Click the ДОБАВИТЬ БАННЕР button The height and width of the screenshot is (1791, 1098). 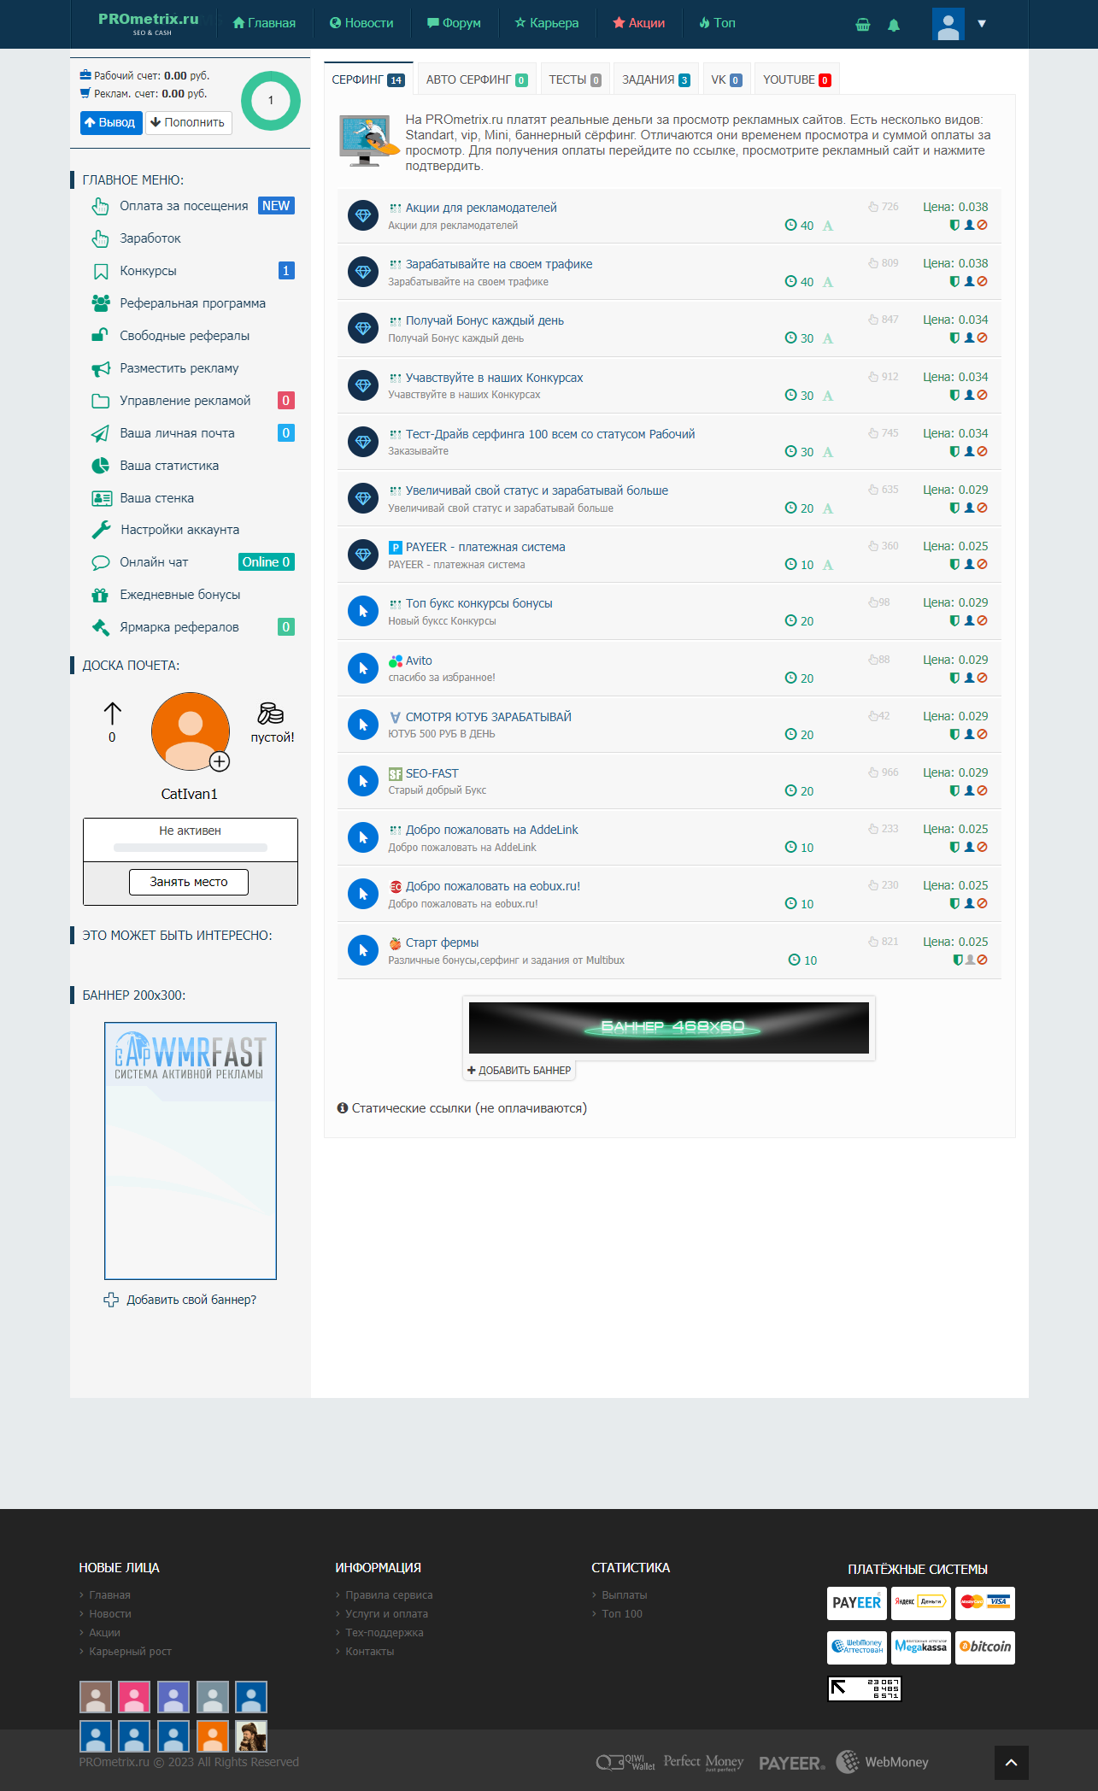(520, 1070)
